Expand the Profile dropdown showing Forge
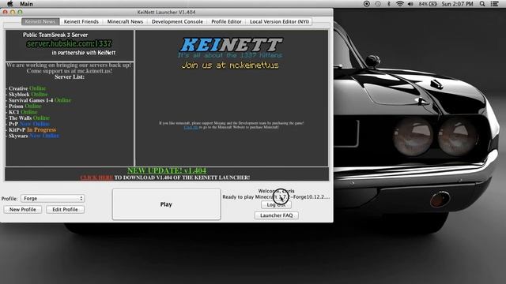 click(x=53, y=198)
